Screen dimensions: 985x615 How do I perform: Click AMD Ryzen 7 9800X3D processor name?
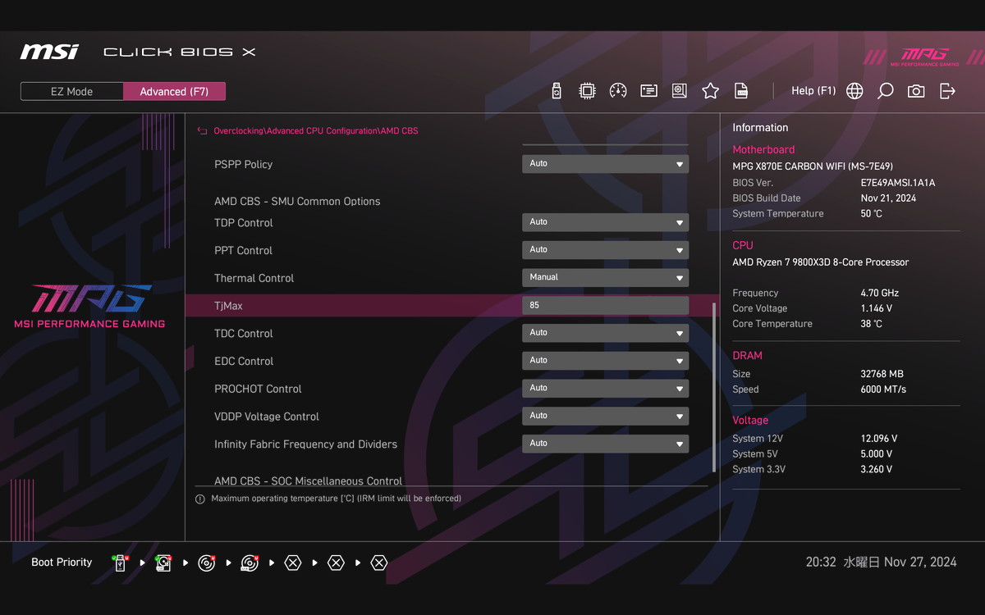(x=821, y=262)
